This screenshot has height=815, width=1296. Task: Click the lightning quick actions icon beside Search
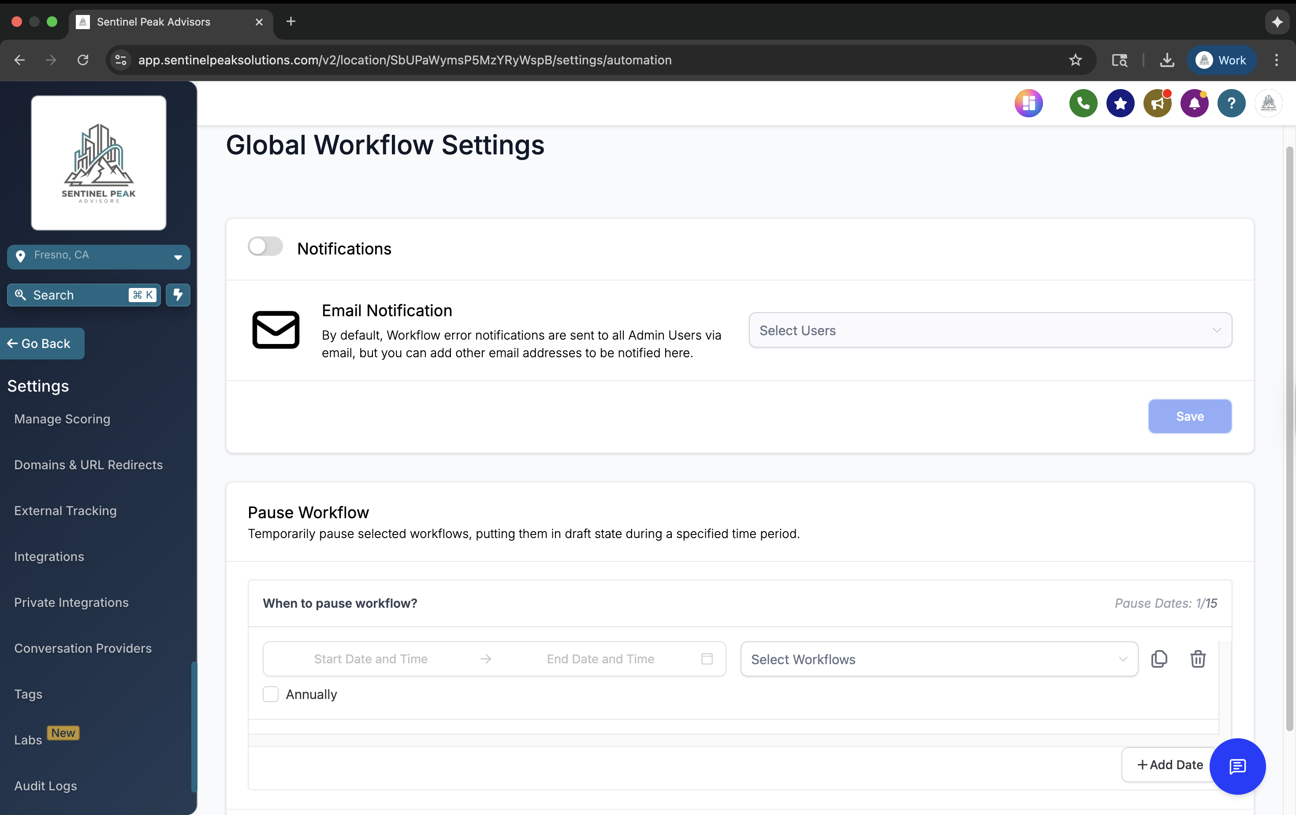pos(178,295)
